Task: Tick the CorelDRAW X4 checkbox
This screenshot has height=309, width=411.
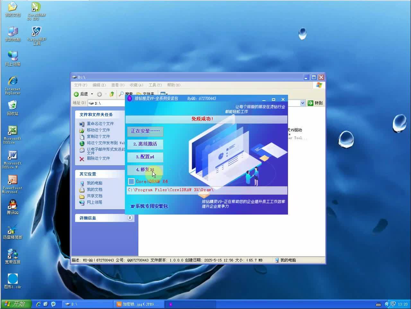Action: (131, 181)
